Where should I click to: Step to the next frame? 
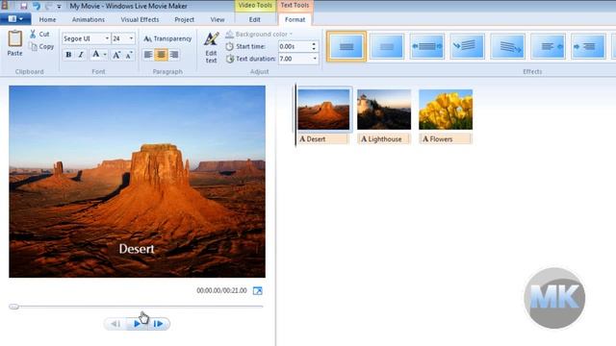tap(158, 324)
